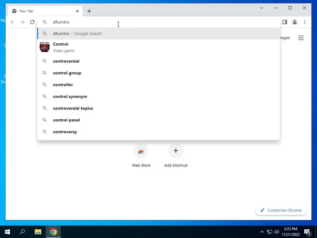Pick the controversial suggestion
This screenshot has height=238, width=317.
click(158, 61)
